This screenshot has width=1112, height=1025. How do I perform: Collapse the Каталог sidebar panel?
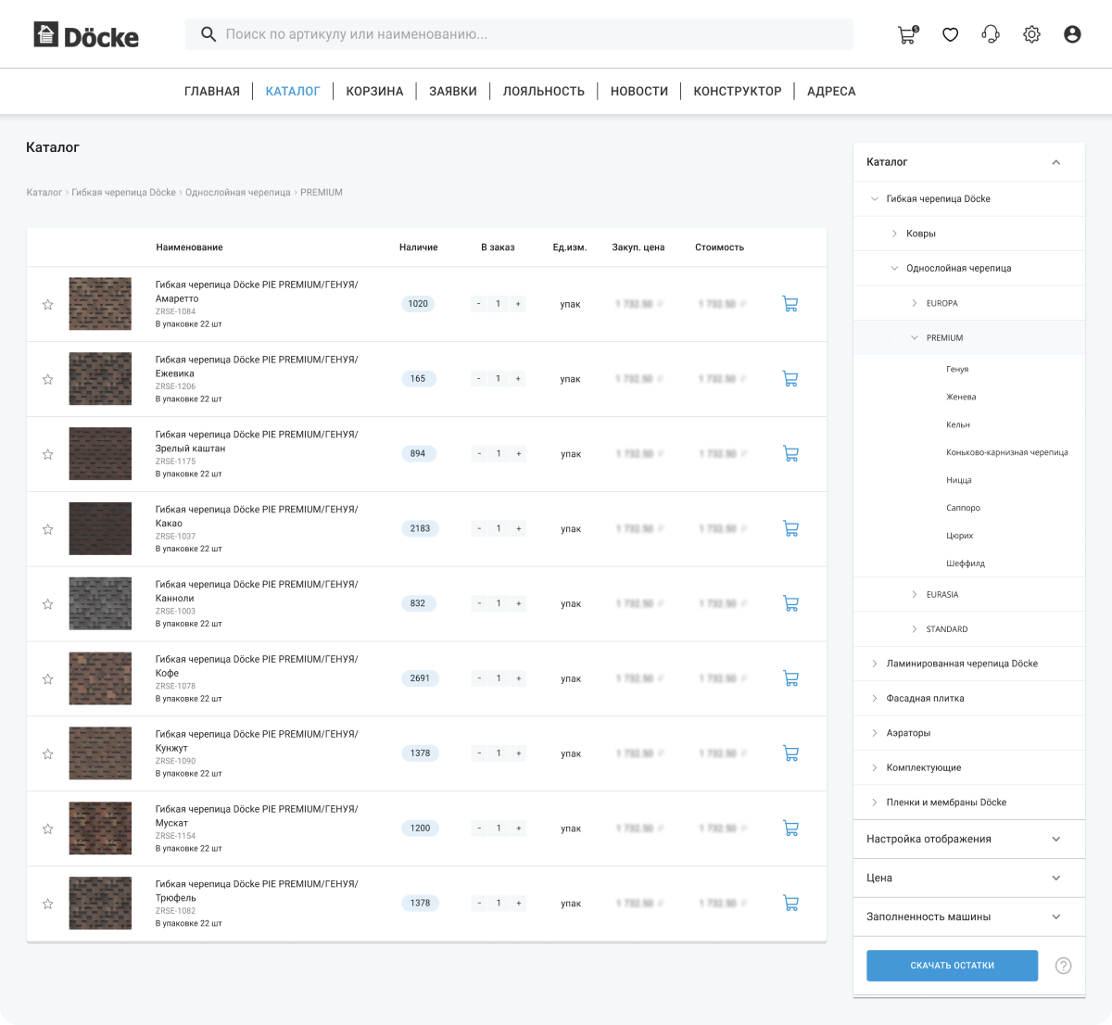tap(1056, 162)
